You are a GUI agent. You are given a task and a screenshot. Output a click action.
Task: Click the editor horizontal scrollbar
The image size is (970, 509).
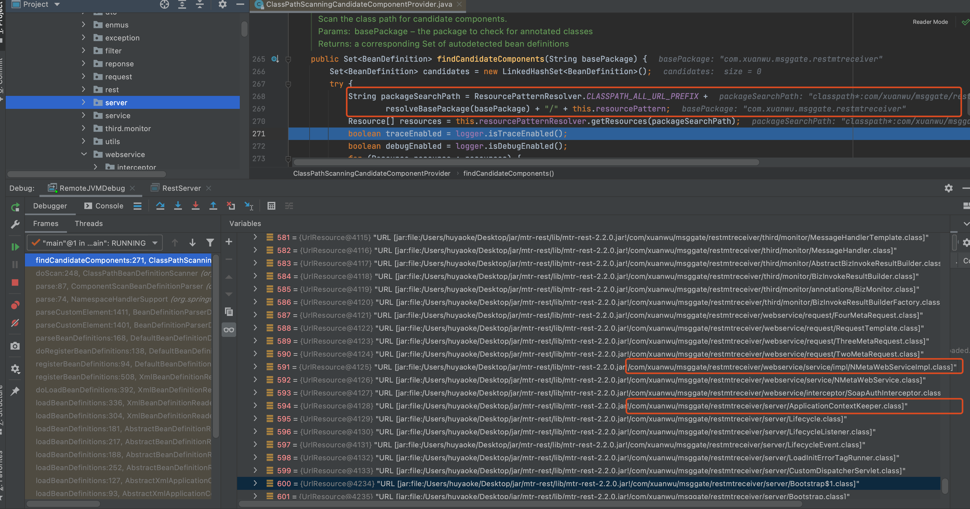[526, 162]
